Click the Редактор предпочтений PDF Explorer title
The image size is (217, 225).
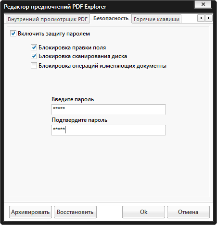pyautogui.click(x=55, y=7)
